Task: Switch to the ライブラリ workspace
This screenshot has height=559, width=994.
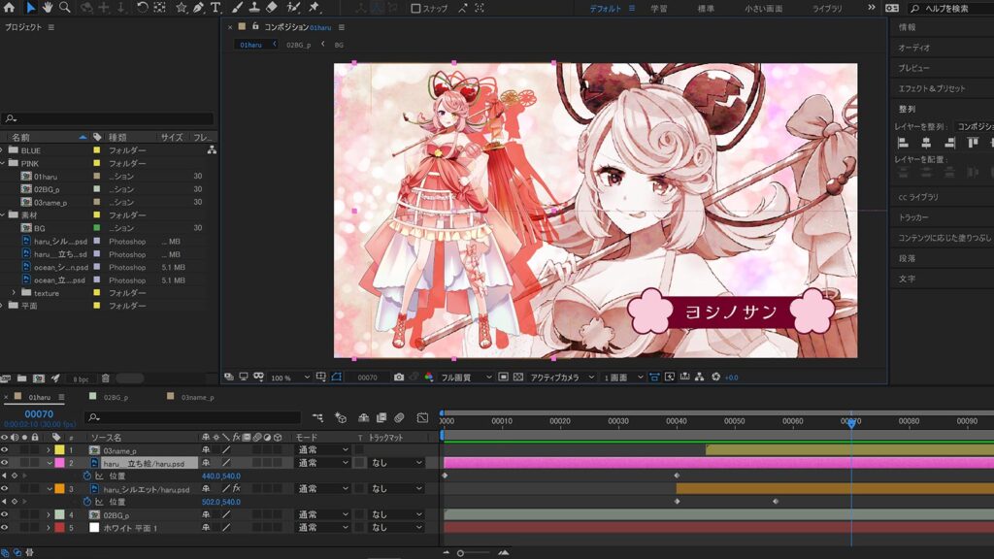Action: [x=827, y=8]
